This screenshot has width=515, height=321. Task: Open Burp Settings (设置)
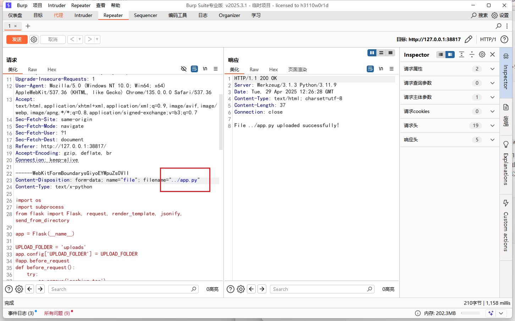500,15
